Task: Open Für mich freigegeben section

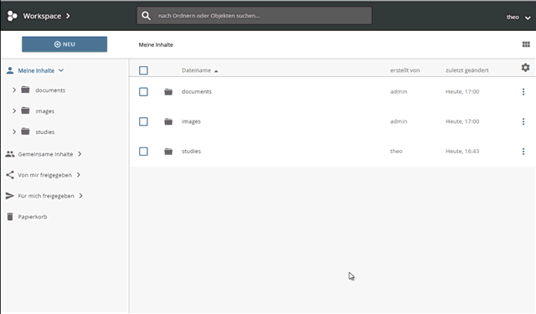Action: [46, 196]
